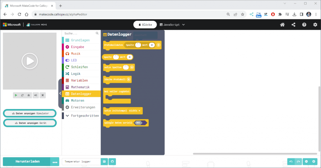Screen dimensions: 321x168
Task: Click the Temperatur logger project name field
Action: [81, 161]
